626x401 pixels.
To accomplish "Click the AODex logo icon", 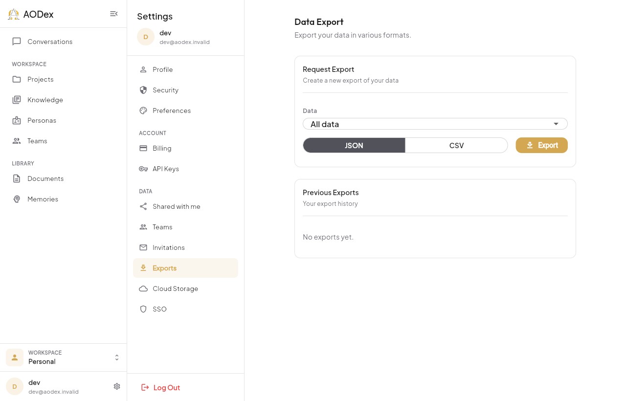I will [14, 14].
